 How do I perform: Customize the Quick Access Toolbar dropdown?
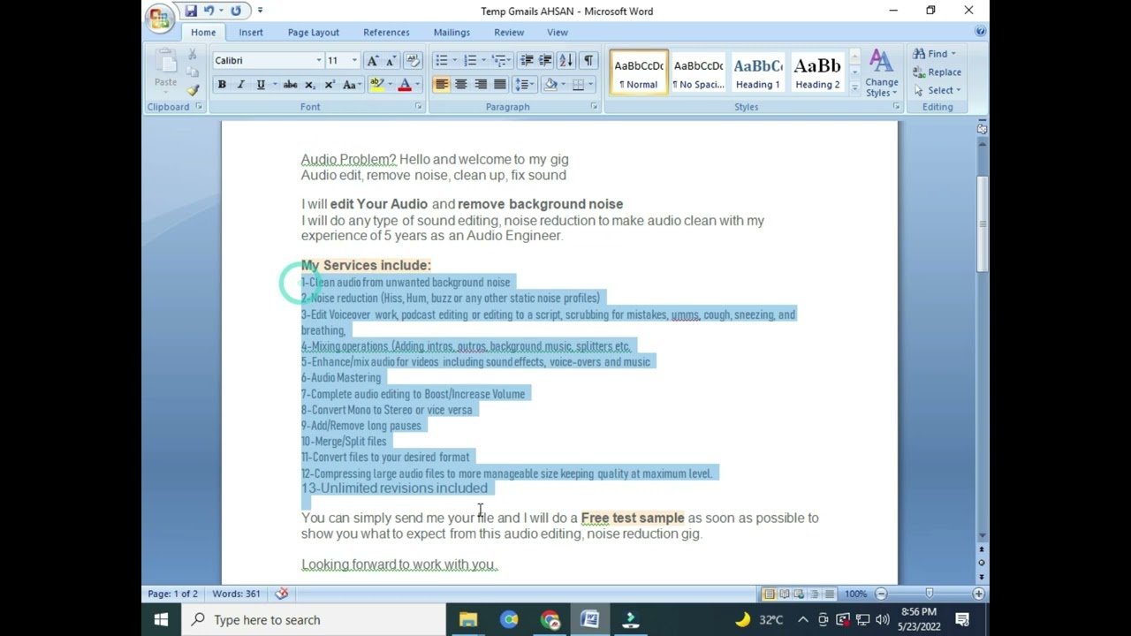pos(260,11)
